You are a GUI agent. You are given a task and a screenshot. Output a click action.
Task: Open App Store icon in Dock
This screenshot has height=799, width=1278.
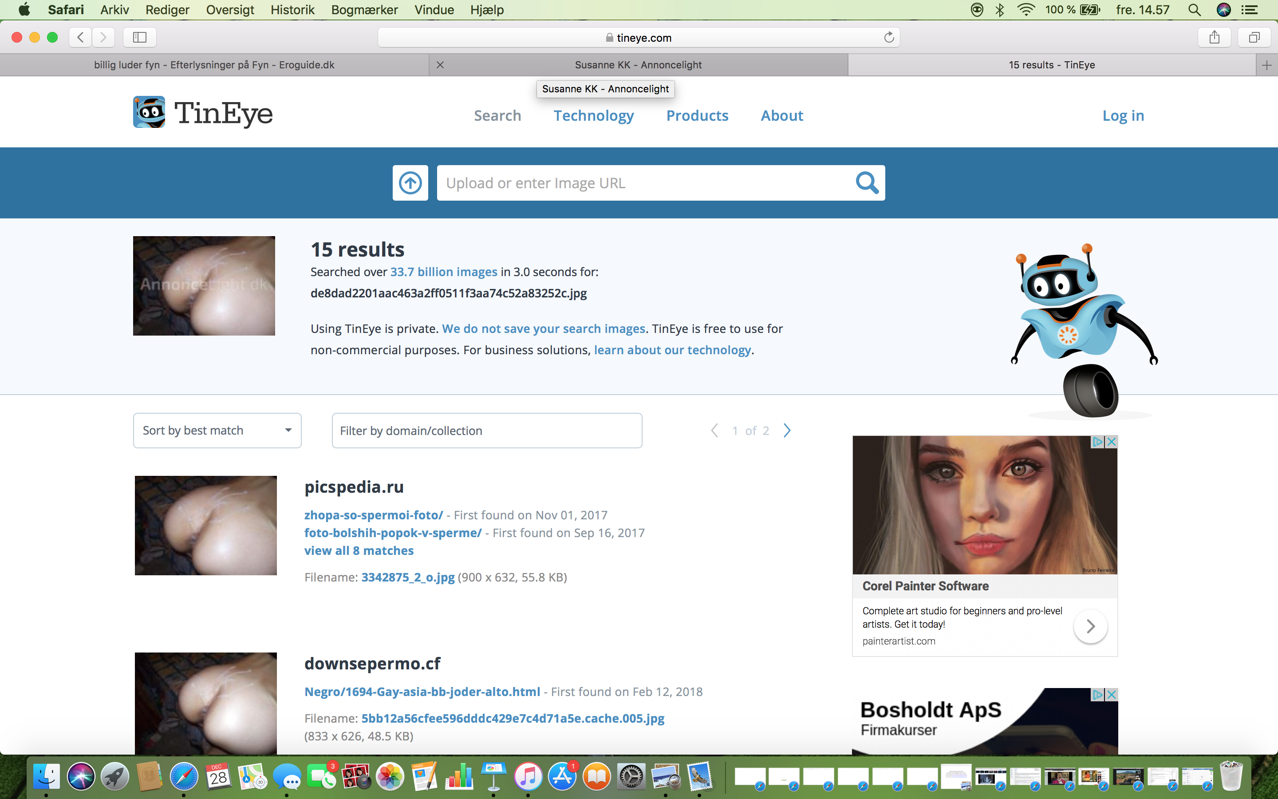pyautogui.click(x=562, y=777)
